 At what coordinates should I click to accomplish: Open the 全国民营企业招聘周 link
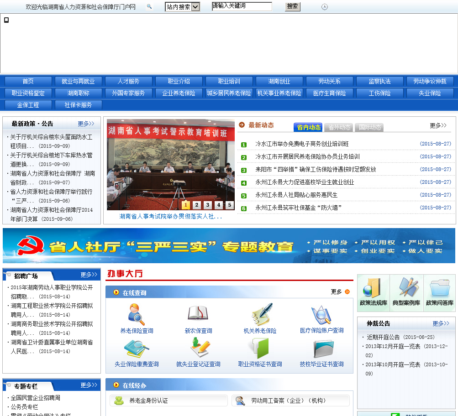[x=35, y=398]
